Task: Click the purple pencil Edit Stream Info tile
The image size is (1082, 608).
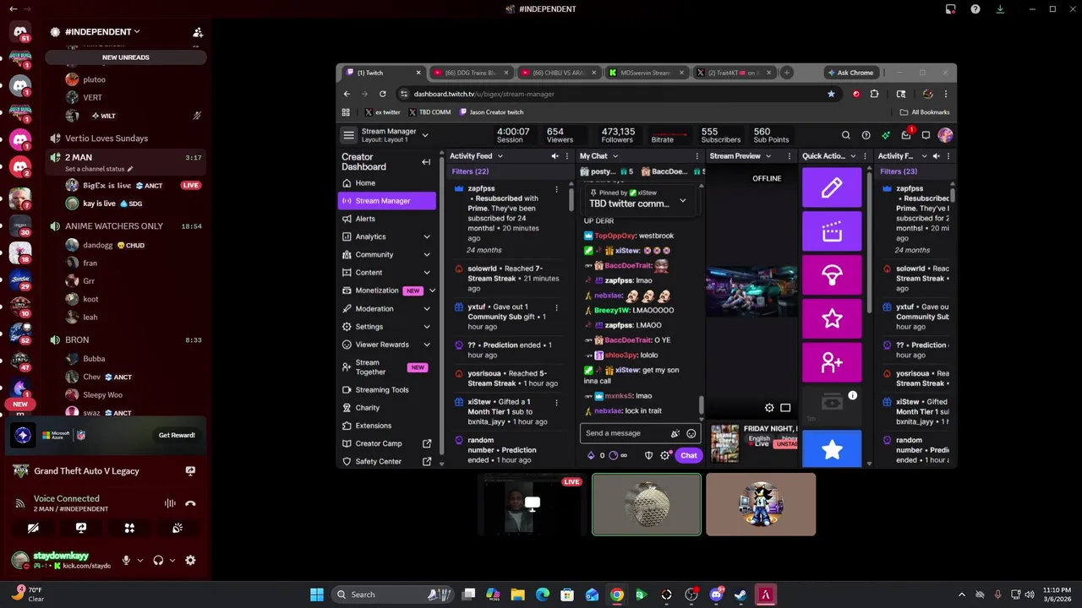Action: click(x=832, y=187)
